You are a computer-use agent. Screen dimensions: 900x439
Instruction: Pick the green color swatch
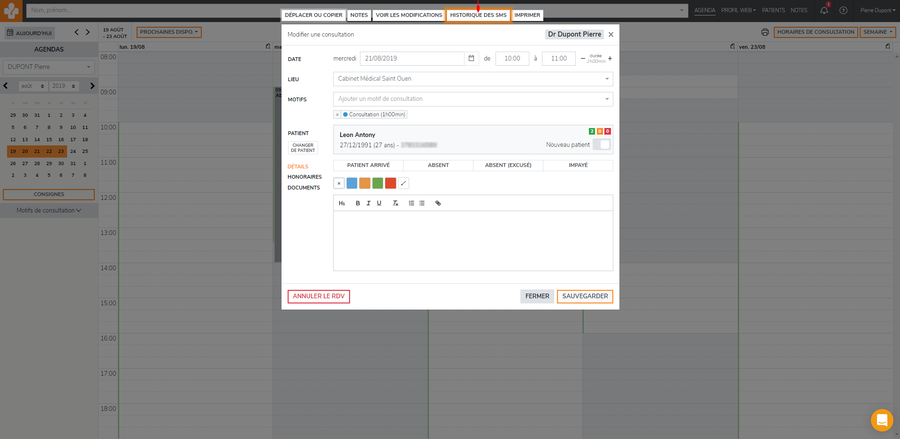[377, 183]
